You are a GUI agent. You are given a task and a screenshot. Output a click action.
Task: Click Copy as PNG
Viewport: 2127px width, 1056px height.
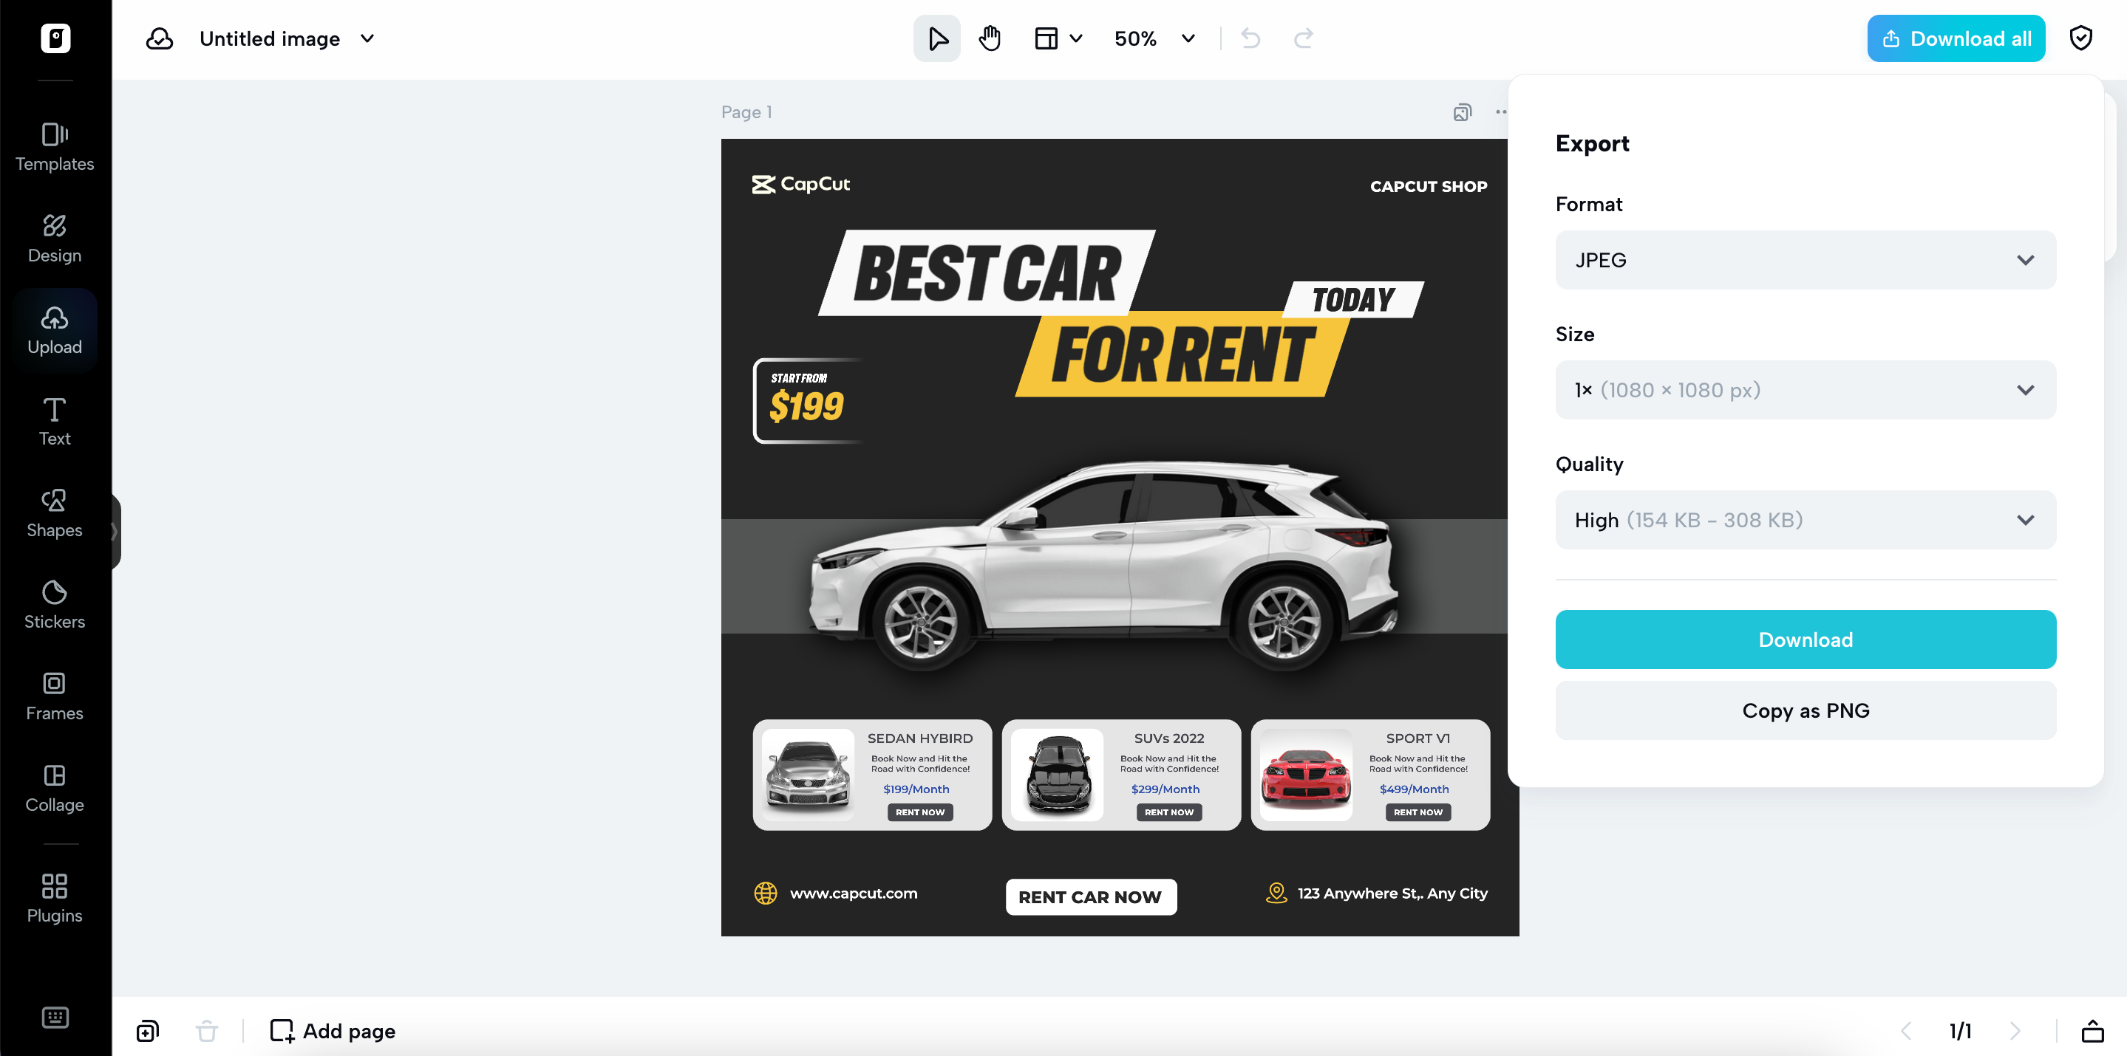1805,710
